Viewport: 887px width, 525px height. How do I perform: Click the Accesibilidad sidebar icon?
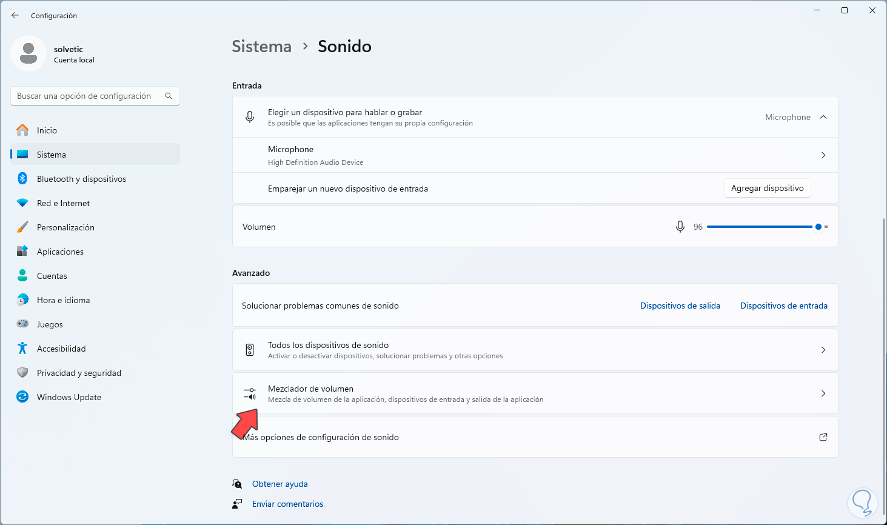(22, 348)
